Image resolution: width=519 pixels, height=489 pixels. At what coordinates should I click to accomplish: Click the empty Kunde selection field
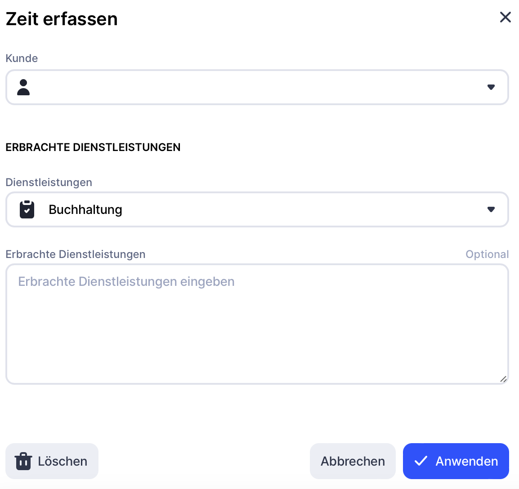[x=256, y=87]
